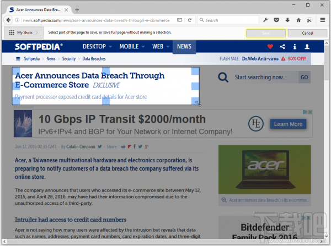The width and height of the screenshot is (331, 246).
Task: Click the 50% OFF! sale text
Action: [297, 59]
